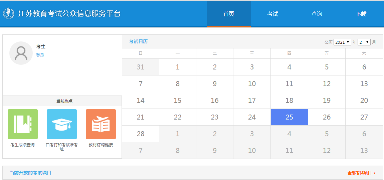Select date 17 in calendar
This screenshot has height=180, width=384.
tap(252, 101)
